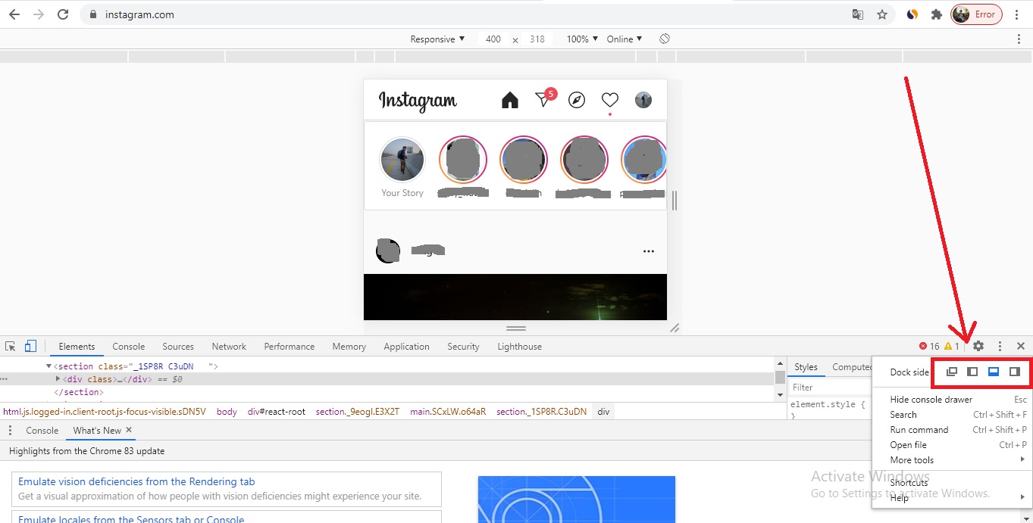Click the viewport width field 400
The height and width of the screenshot is (523, 1033).
coord(493,39)
